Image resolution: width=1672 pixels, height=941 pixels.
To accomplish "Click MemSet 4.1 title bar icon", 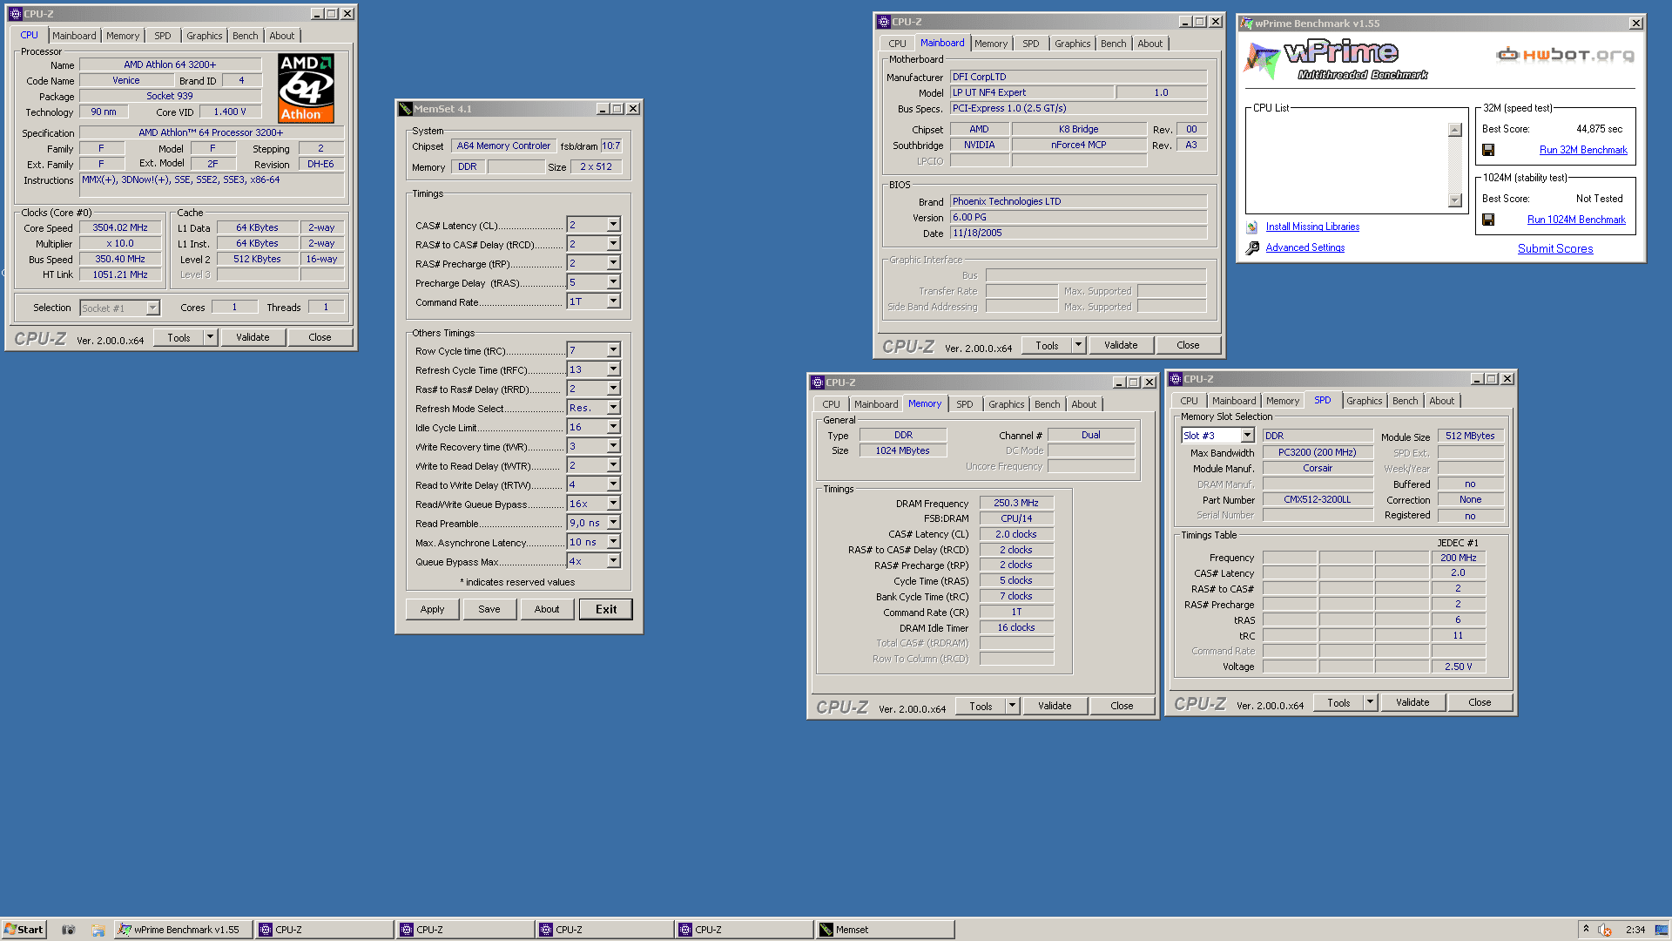I will click(405, 109).
